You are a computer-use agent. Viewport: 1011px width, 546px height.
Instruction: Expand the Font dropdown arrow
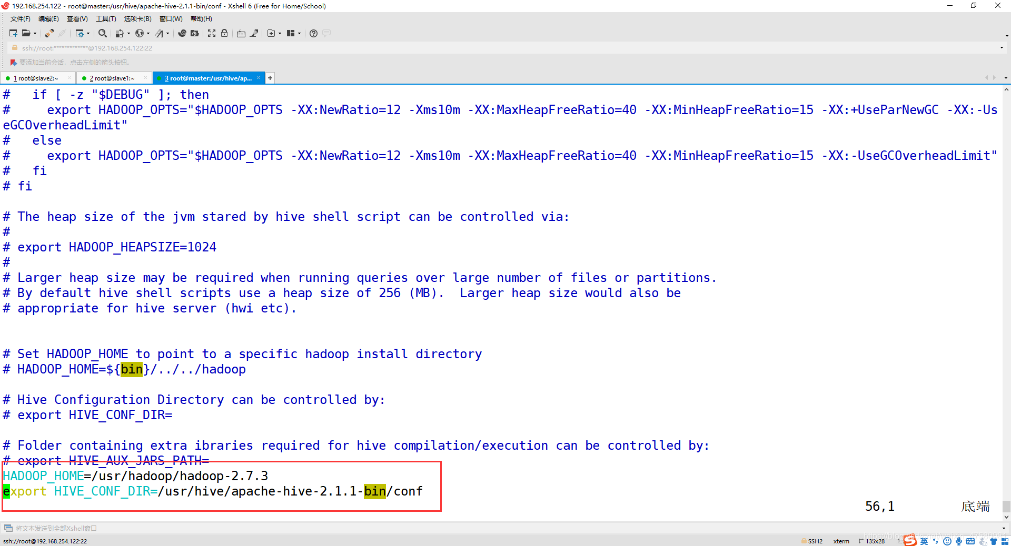click(168, 33)
